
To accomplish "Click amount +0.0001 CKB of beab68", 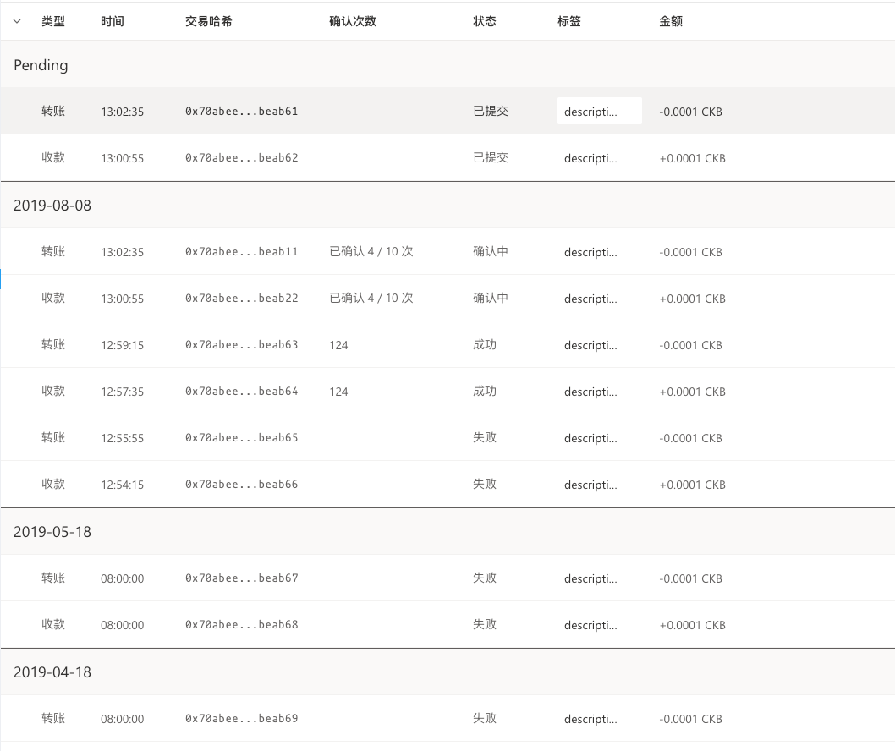I will tap(692, 626).
